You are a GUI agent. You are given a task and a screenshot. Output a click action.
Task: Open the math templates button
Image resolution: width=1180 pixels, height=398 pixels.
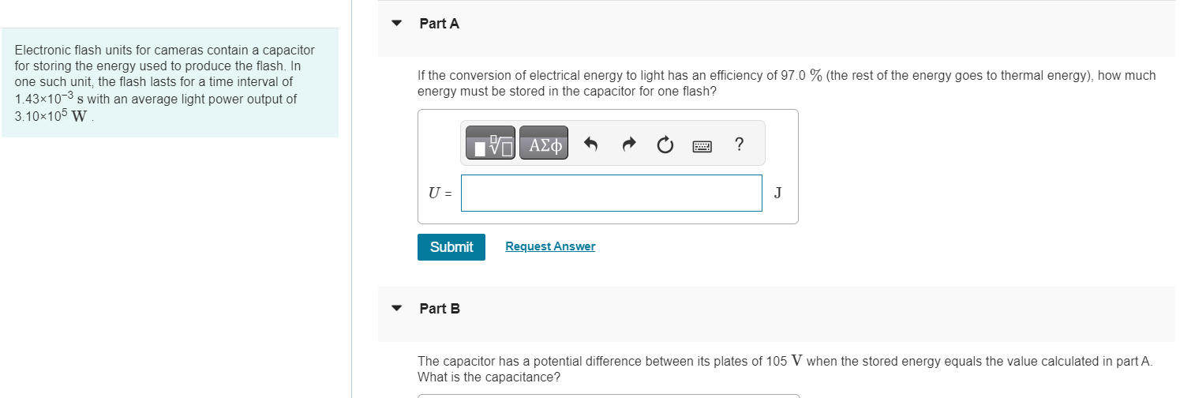pyautogui.click(x=489, y=145)
